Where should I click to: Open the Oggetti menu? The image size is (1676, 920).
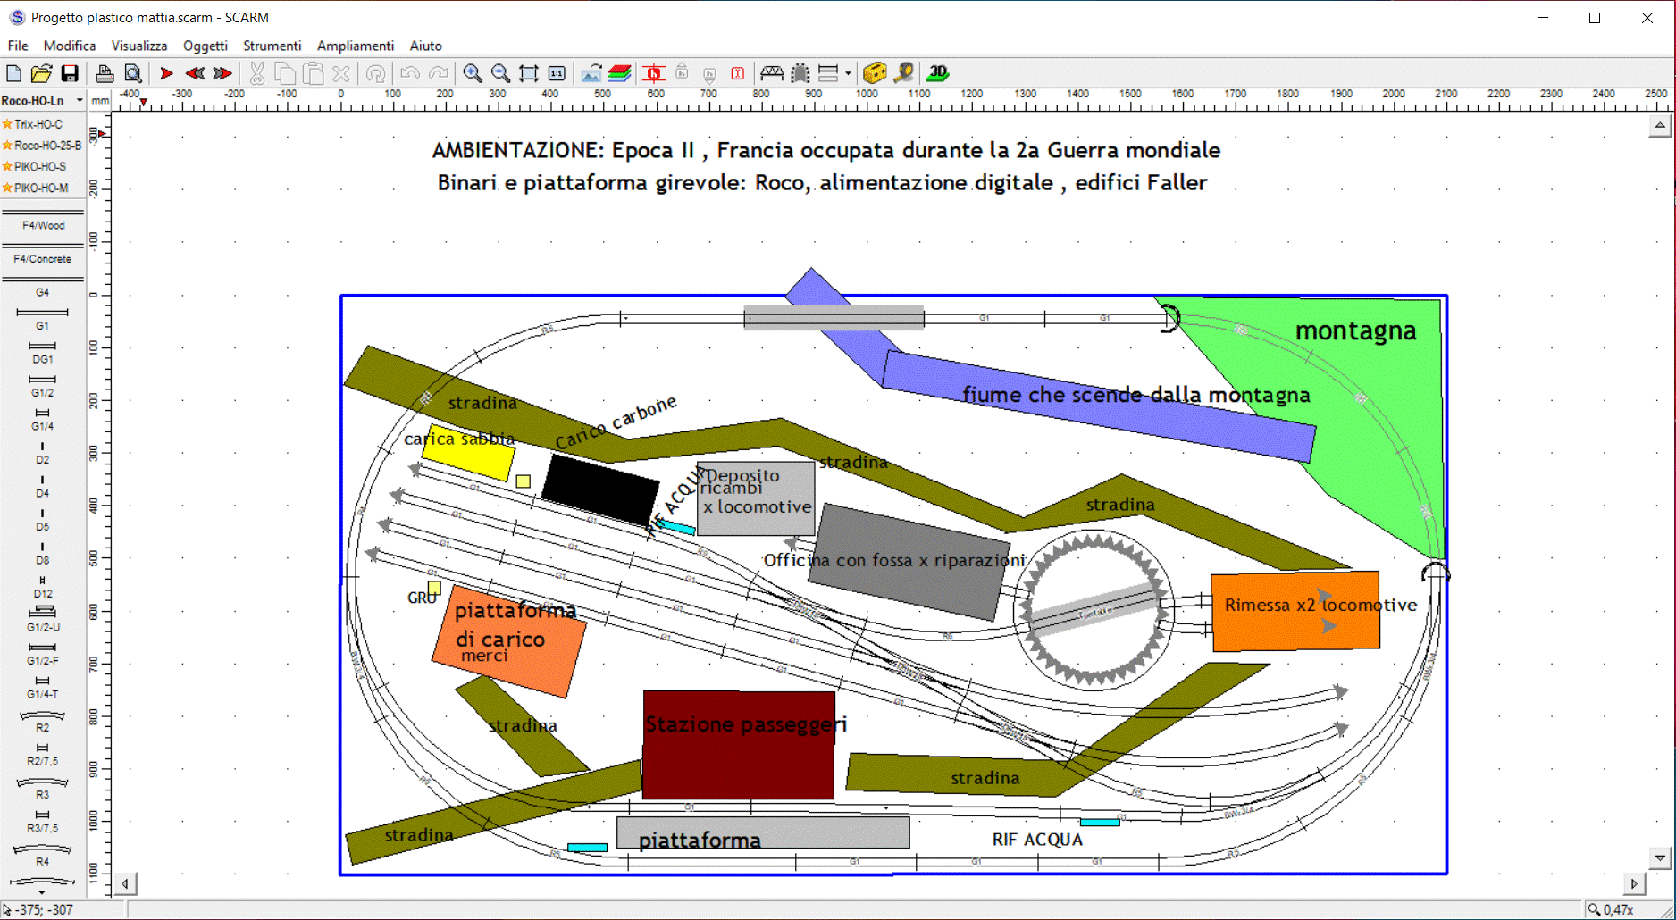pyautogui.click(x=205, y=46)
